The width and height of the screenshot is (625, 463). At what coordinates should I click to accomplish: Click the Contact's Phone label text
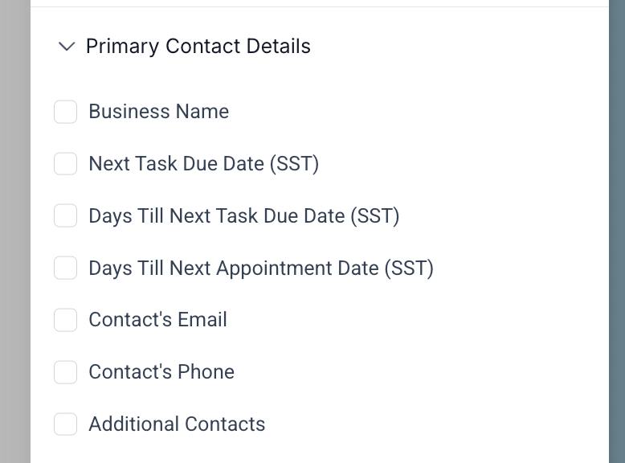point(161,372)
